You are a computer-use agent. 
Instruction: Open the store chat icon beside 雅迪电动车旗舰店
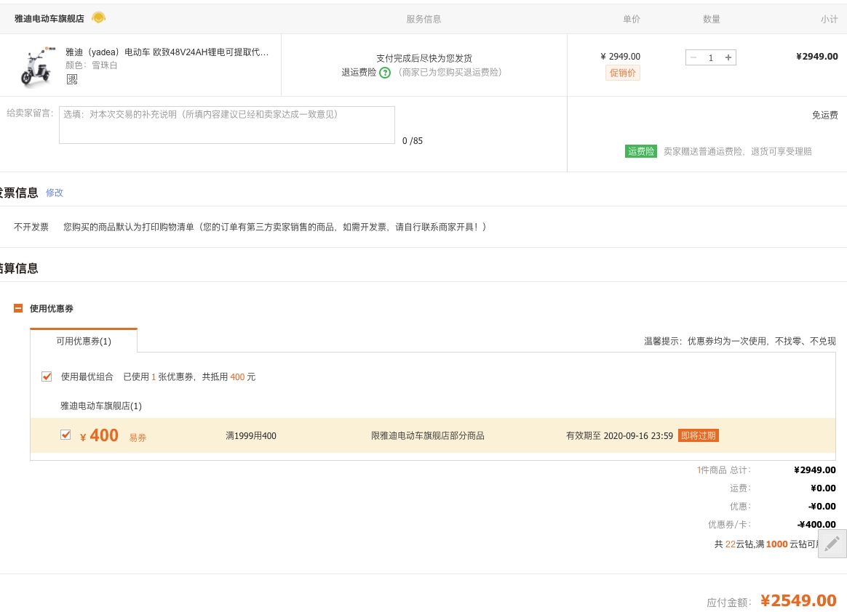pyautogui.click(x=98, y=18)
